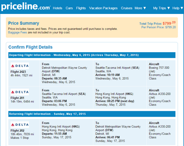Click the Confirm Flight Details heading
The height and width of the screenshot is (146, 184).
coord(31,47)
